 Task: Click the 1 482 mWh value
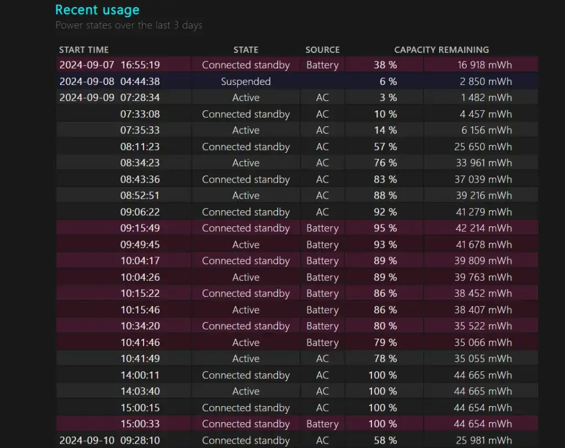tap(487, 98)
